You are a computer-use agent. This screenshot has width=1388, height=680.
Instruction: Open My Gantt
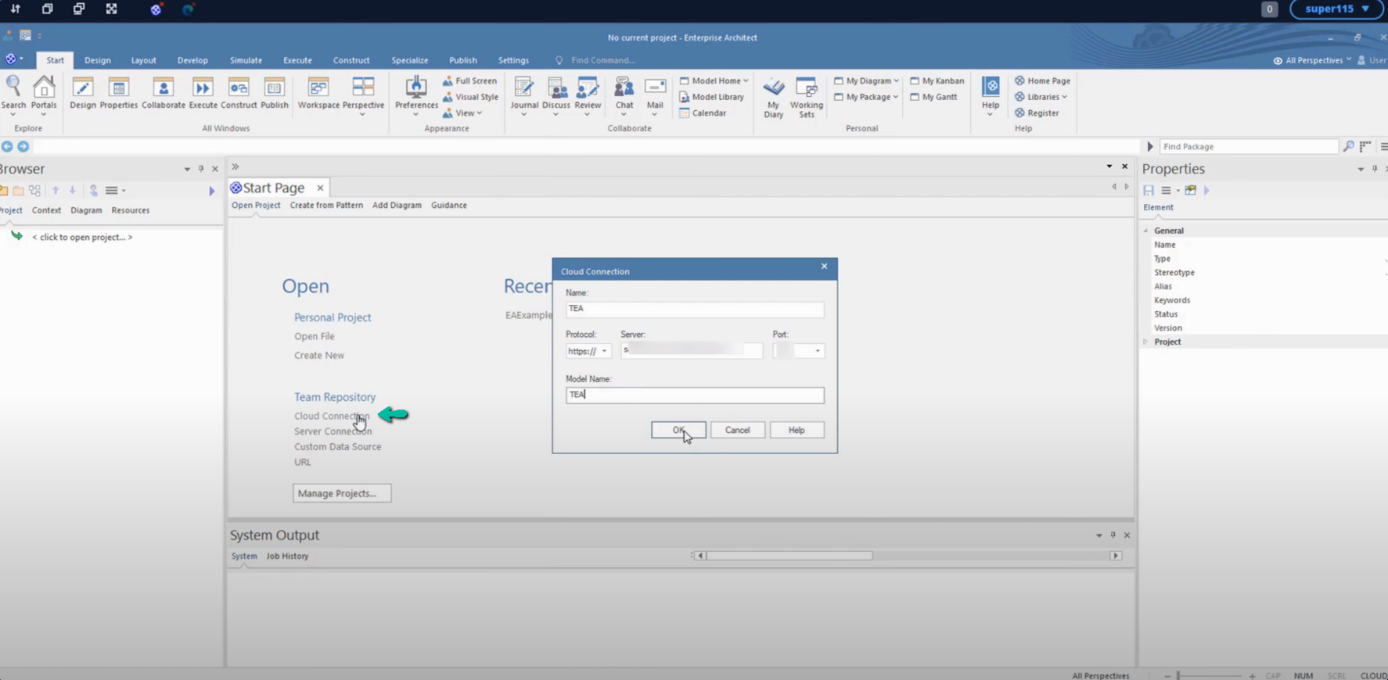pyautogui.click(x=933, y=97)
